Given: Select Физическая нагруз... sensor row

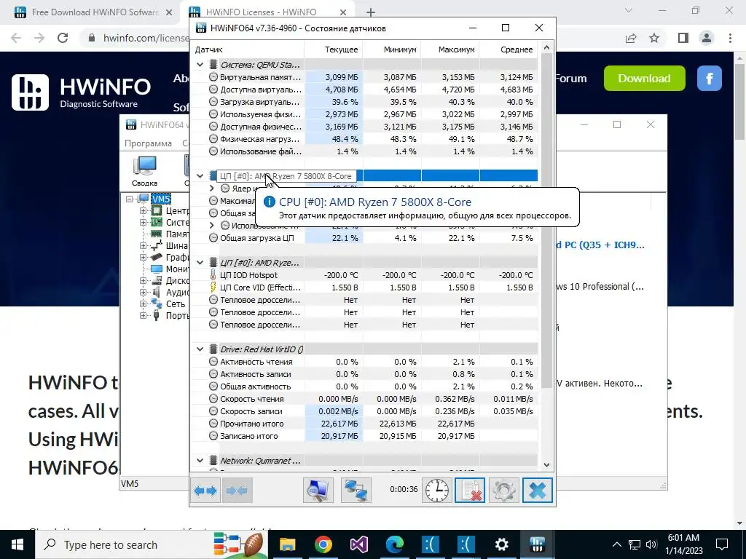Looking at the screenshot, I should (x=364, y=139).
